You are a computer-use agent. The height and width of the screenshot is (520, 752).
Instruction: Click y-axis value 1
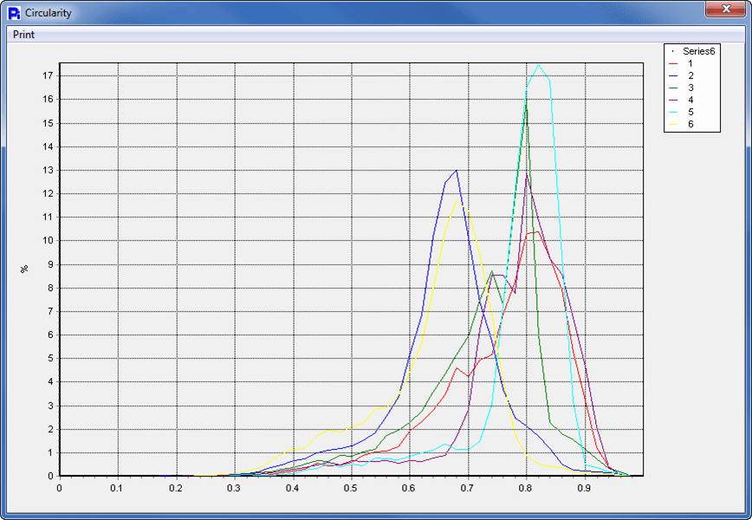(x=50, y=453)
